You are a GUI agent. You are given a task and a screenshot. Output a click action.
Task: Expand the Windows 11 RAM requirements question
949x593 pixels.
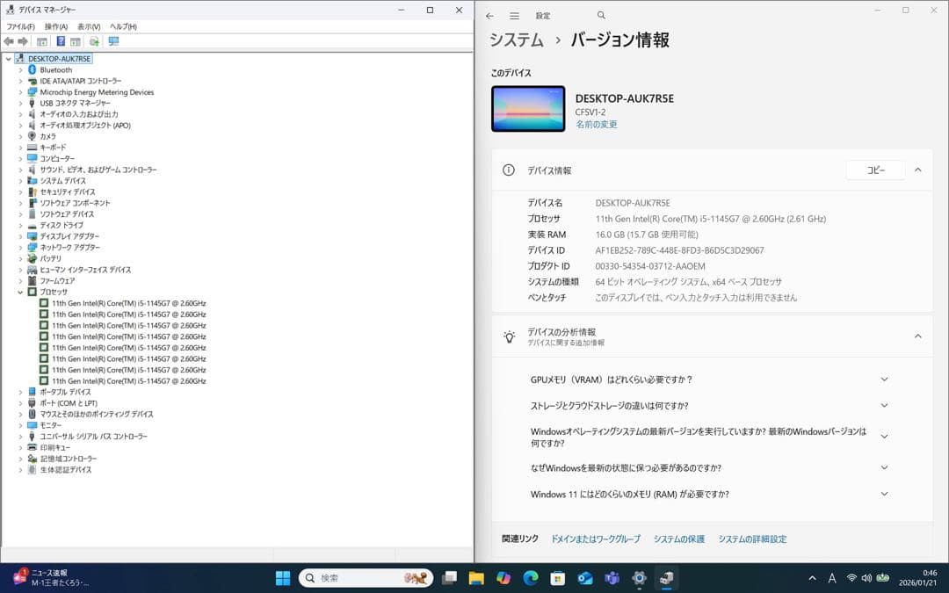click(x=884, y=494)
